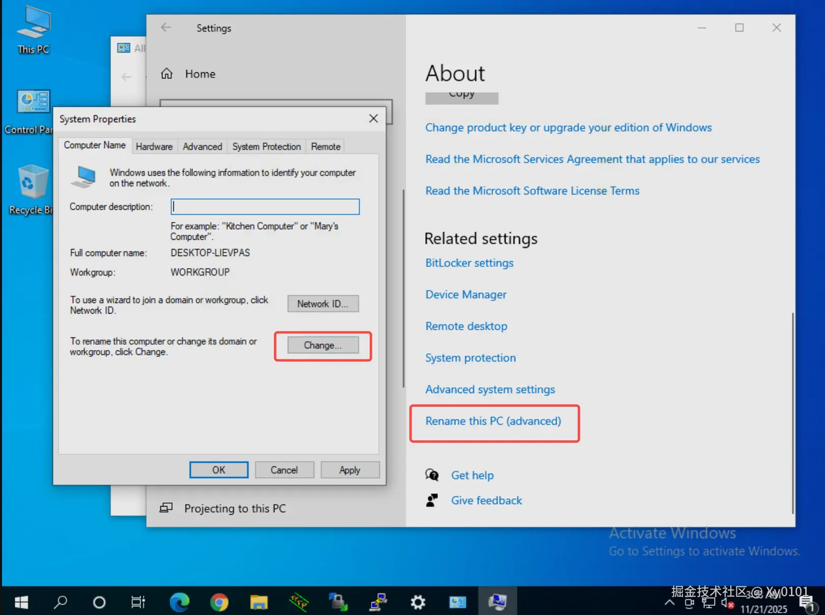This screenshot has width=825, height=615.
Task: Open the green TCP tool taskbar icon
Action: tap(298, 603)
